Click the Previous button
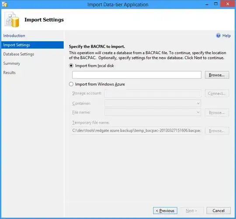 (x=165, y=211)
